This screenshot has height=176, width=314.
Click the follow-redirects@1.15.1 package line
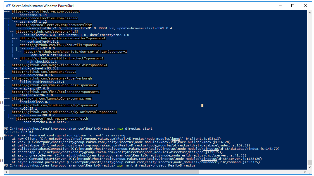(42, 82)
